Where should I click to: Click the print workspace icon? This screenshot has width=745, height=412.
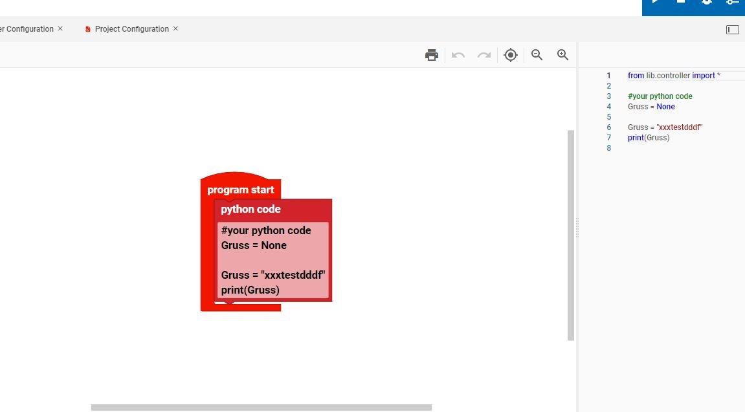pyautogui.click(x=432, y=55)
